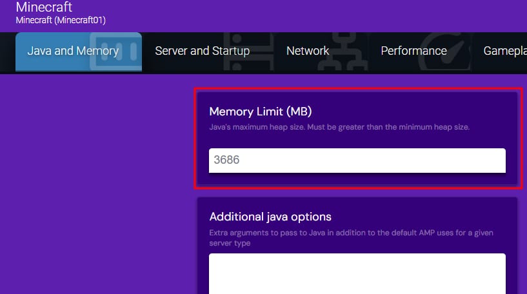Click the memory chip icon on Java tab
527x294 pixels.
click(x=116, y=53)
